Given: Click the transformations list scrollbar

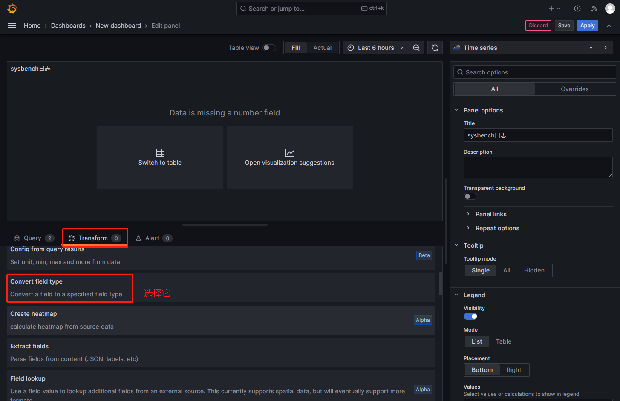Looking at the screenshot, I should tap(441, 284).
